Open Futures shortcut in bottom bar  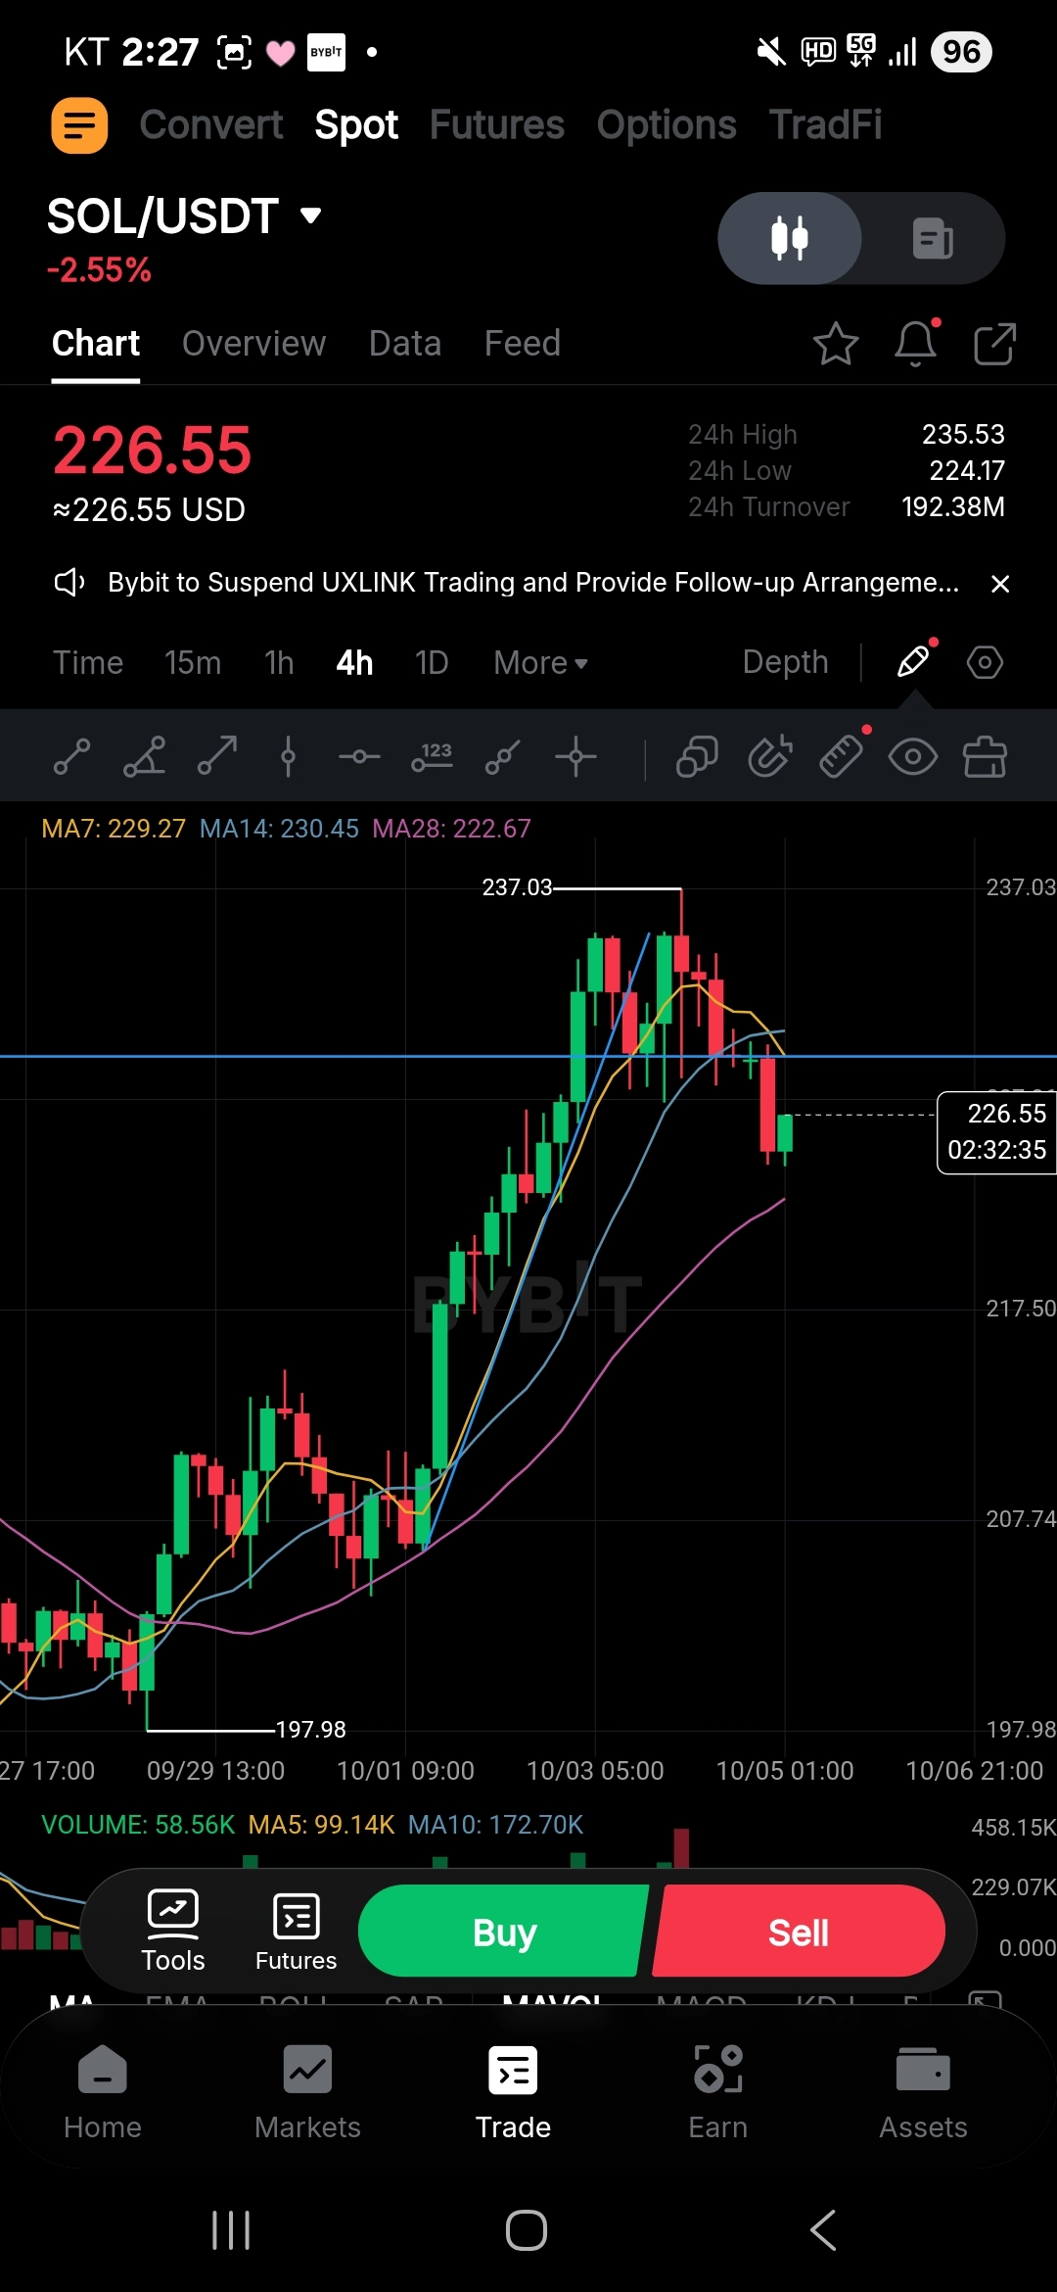tap(296, 1933)
